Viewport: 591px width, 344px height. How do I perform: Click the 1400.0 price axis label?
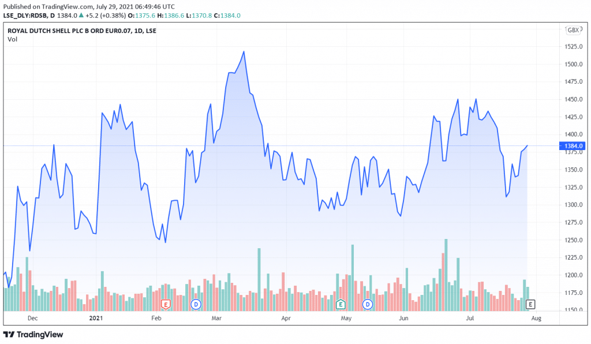click(573, 134)
